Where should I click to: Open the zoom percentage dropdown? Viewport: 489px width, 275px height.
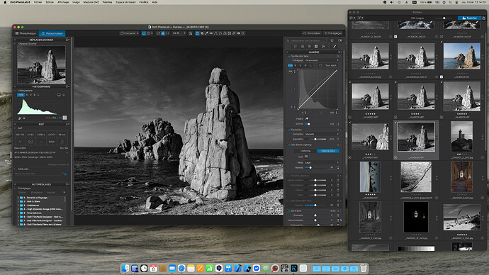[179, 33]
